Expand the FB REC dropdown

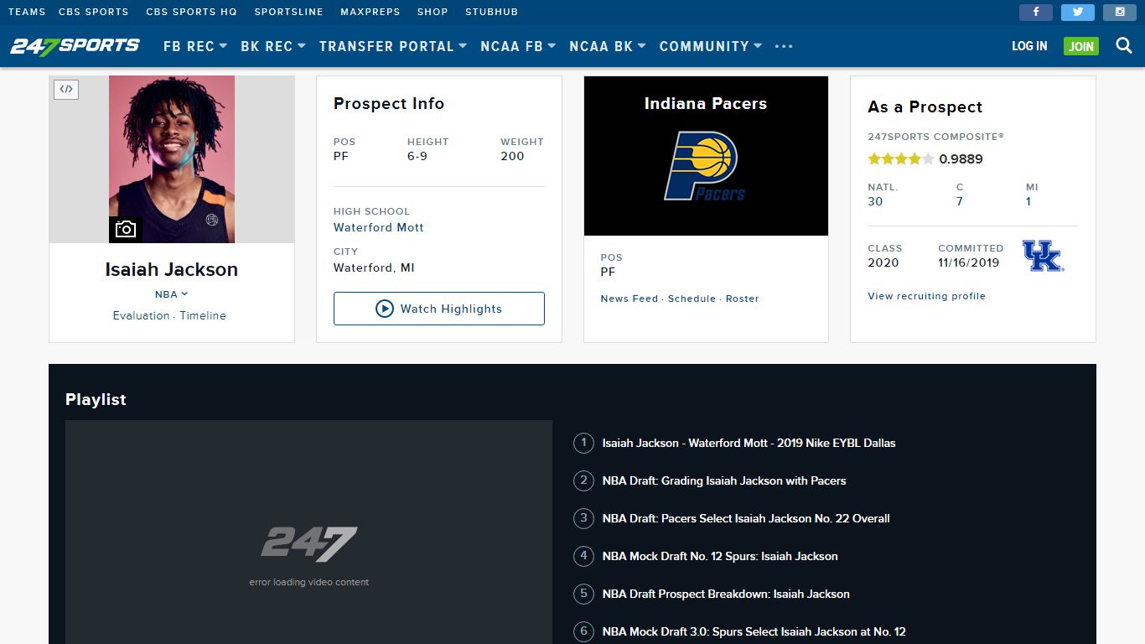tap(195, 46)
